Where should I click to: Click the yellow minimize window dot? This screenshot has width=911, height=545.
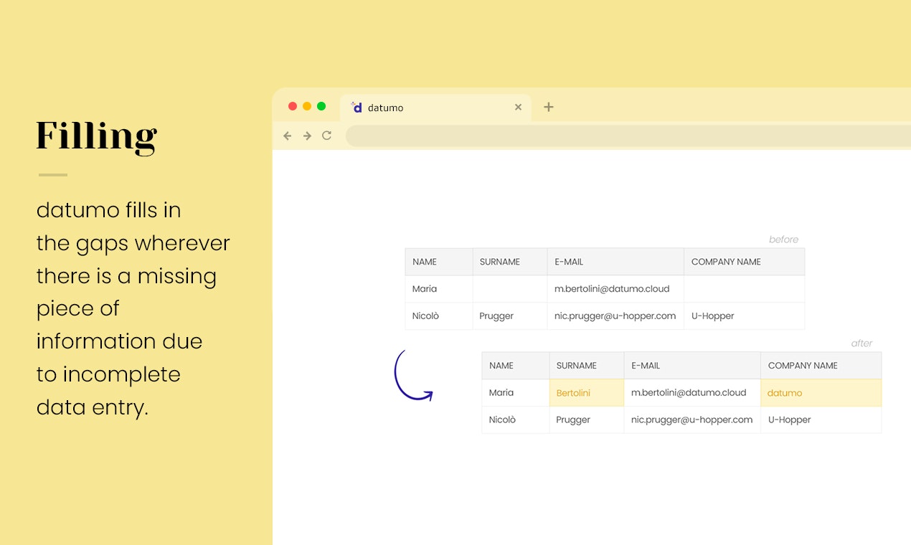(x=307, y=106)
